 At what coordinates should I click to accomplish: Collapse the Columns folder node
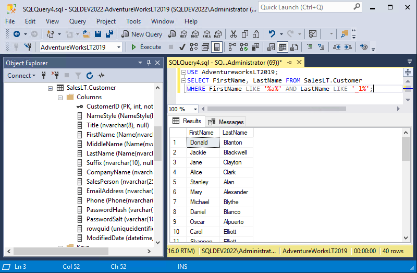point(60,98)
